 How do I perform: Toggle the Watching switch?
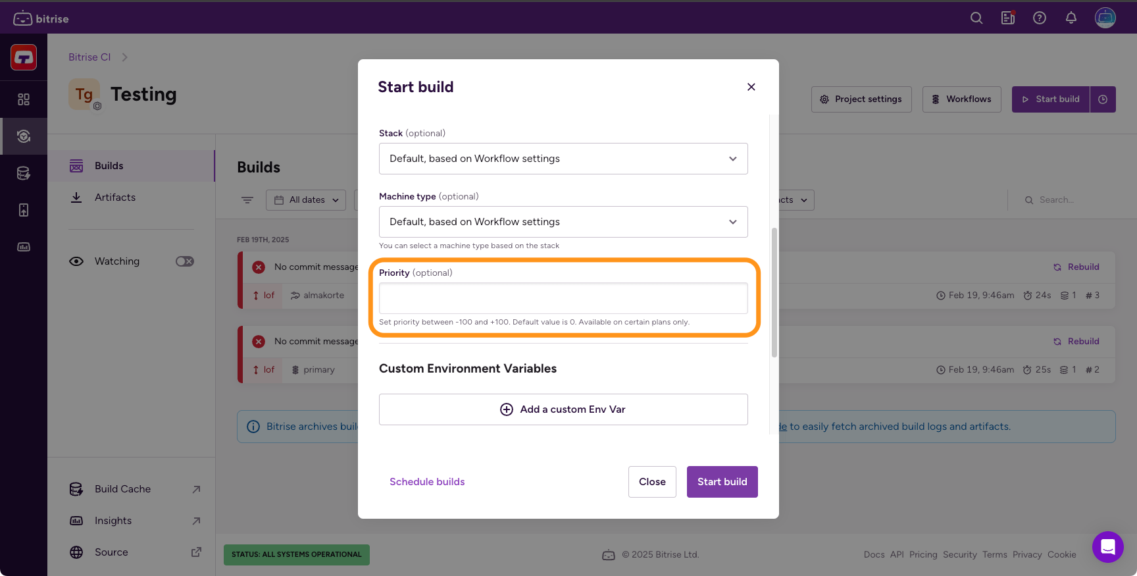coord(185,261)
